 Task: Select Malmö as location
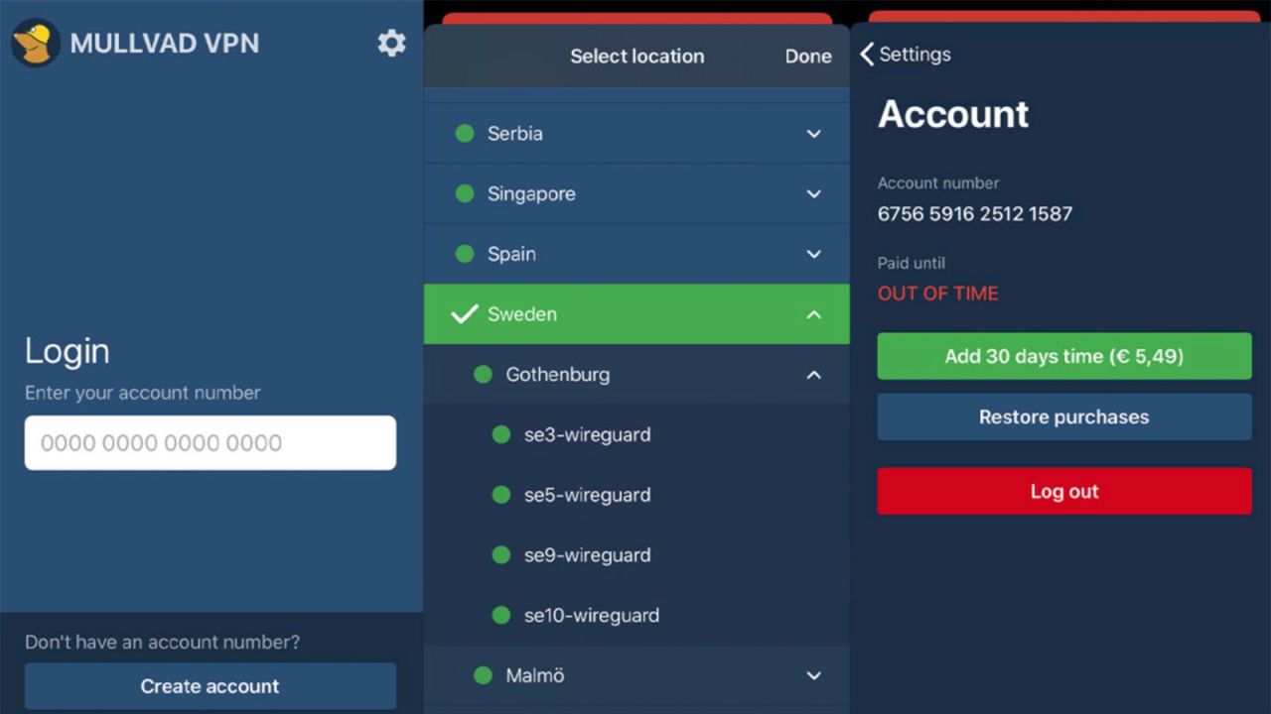point(636,675)
